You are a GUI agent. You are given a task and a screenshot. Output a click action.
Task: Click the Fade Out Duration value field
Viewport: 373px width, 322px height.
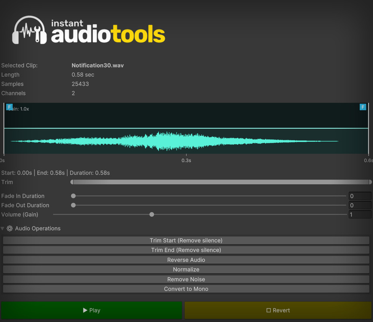pos(360,205)
